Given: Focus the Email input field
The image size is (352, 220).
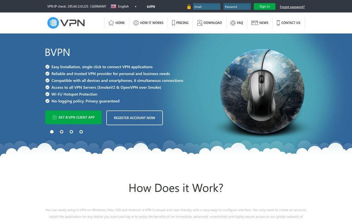Looking at the screenshot, I should pyautogui.click(x=207, y=6).
